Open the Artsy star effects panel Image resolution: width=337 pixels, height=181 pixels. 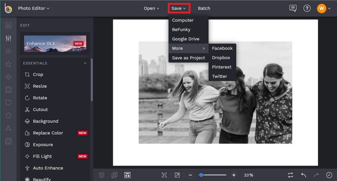[x=8, y=64]
